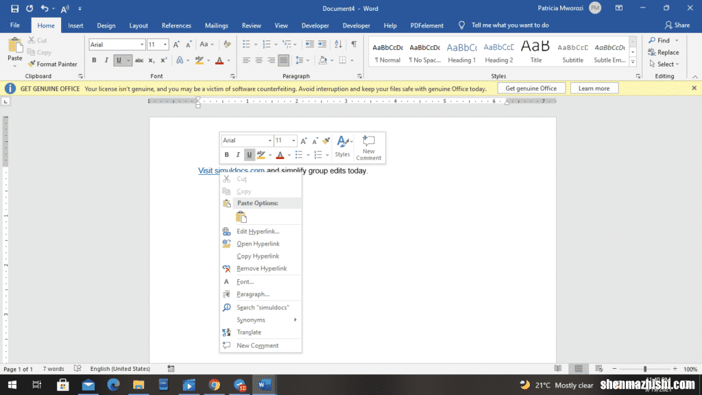The height and width of the screenshot is (395, 702).
Task: Switch to Read Mode view in the status bar
Action: (x=558, y=368)
